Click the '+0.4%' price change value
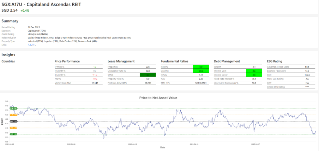The height and width of the screenshot is (151, 319). [x=25, y=11]
